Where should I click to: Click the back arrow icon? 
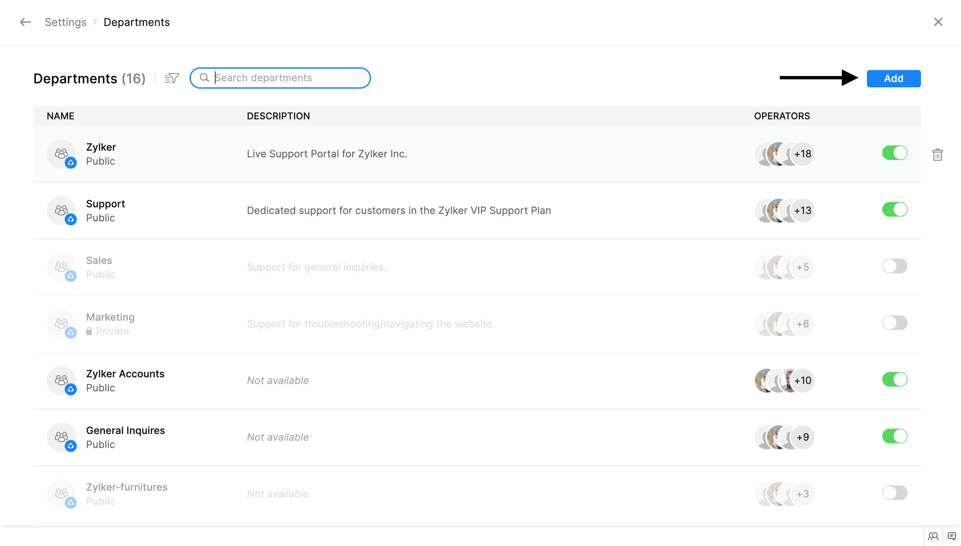(25, 22)
